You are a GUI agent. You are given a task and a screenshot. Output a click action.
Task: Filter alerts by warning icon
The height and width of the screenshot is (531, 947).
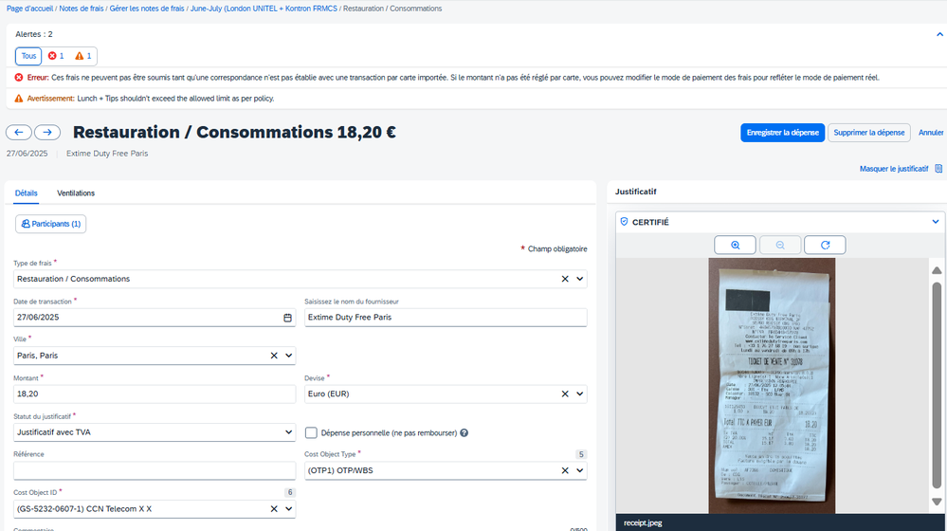(x=83, y=56)
